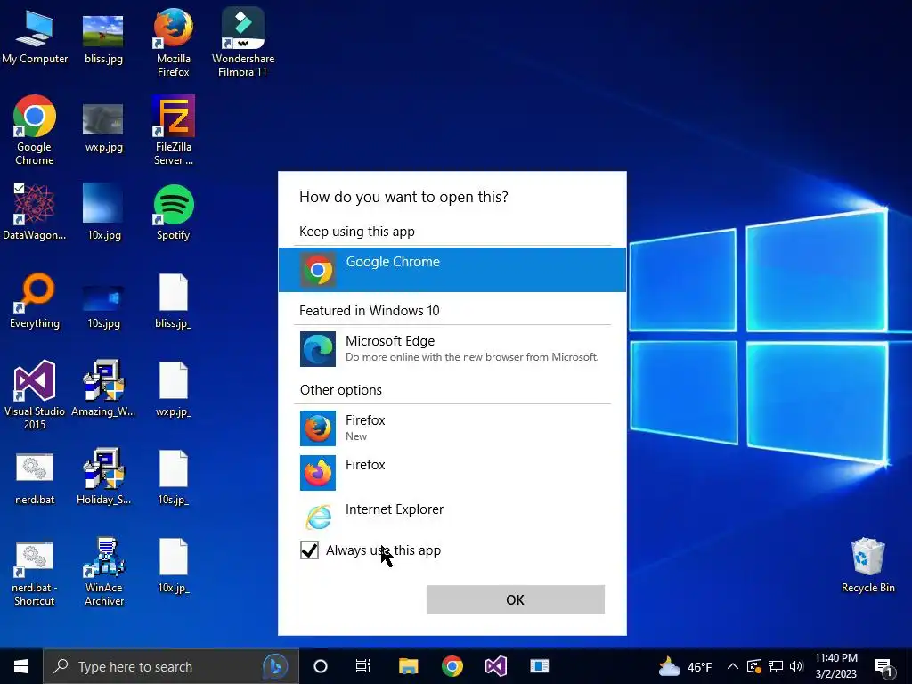
Task: Select the Everything search shortcut
Action: 35,301
